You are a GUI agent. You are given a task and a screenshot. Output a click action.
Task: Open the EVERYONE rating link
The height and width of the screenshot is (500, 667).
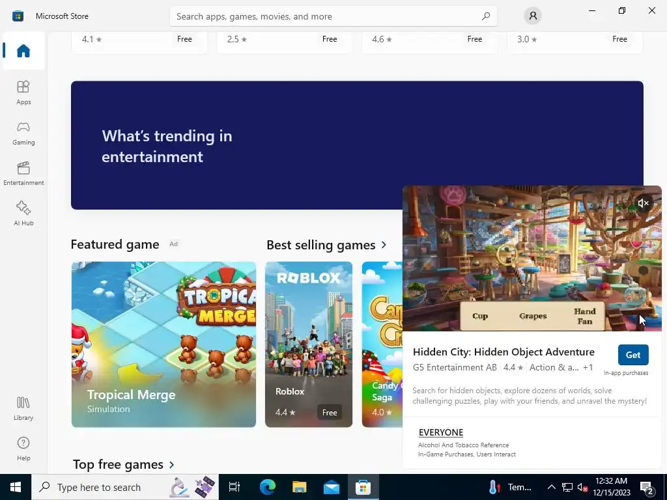click(441, 432)
